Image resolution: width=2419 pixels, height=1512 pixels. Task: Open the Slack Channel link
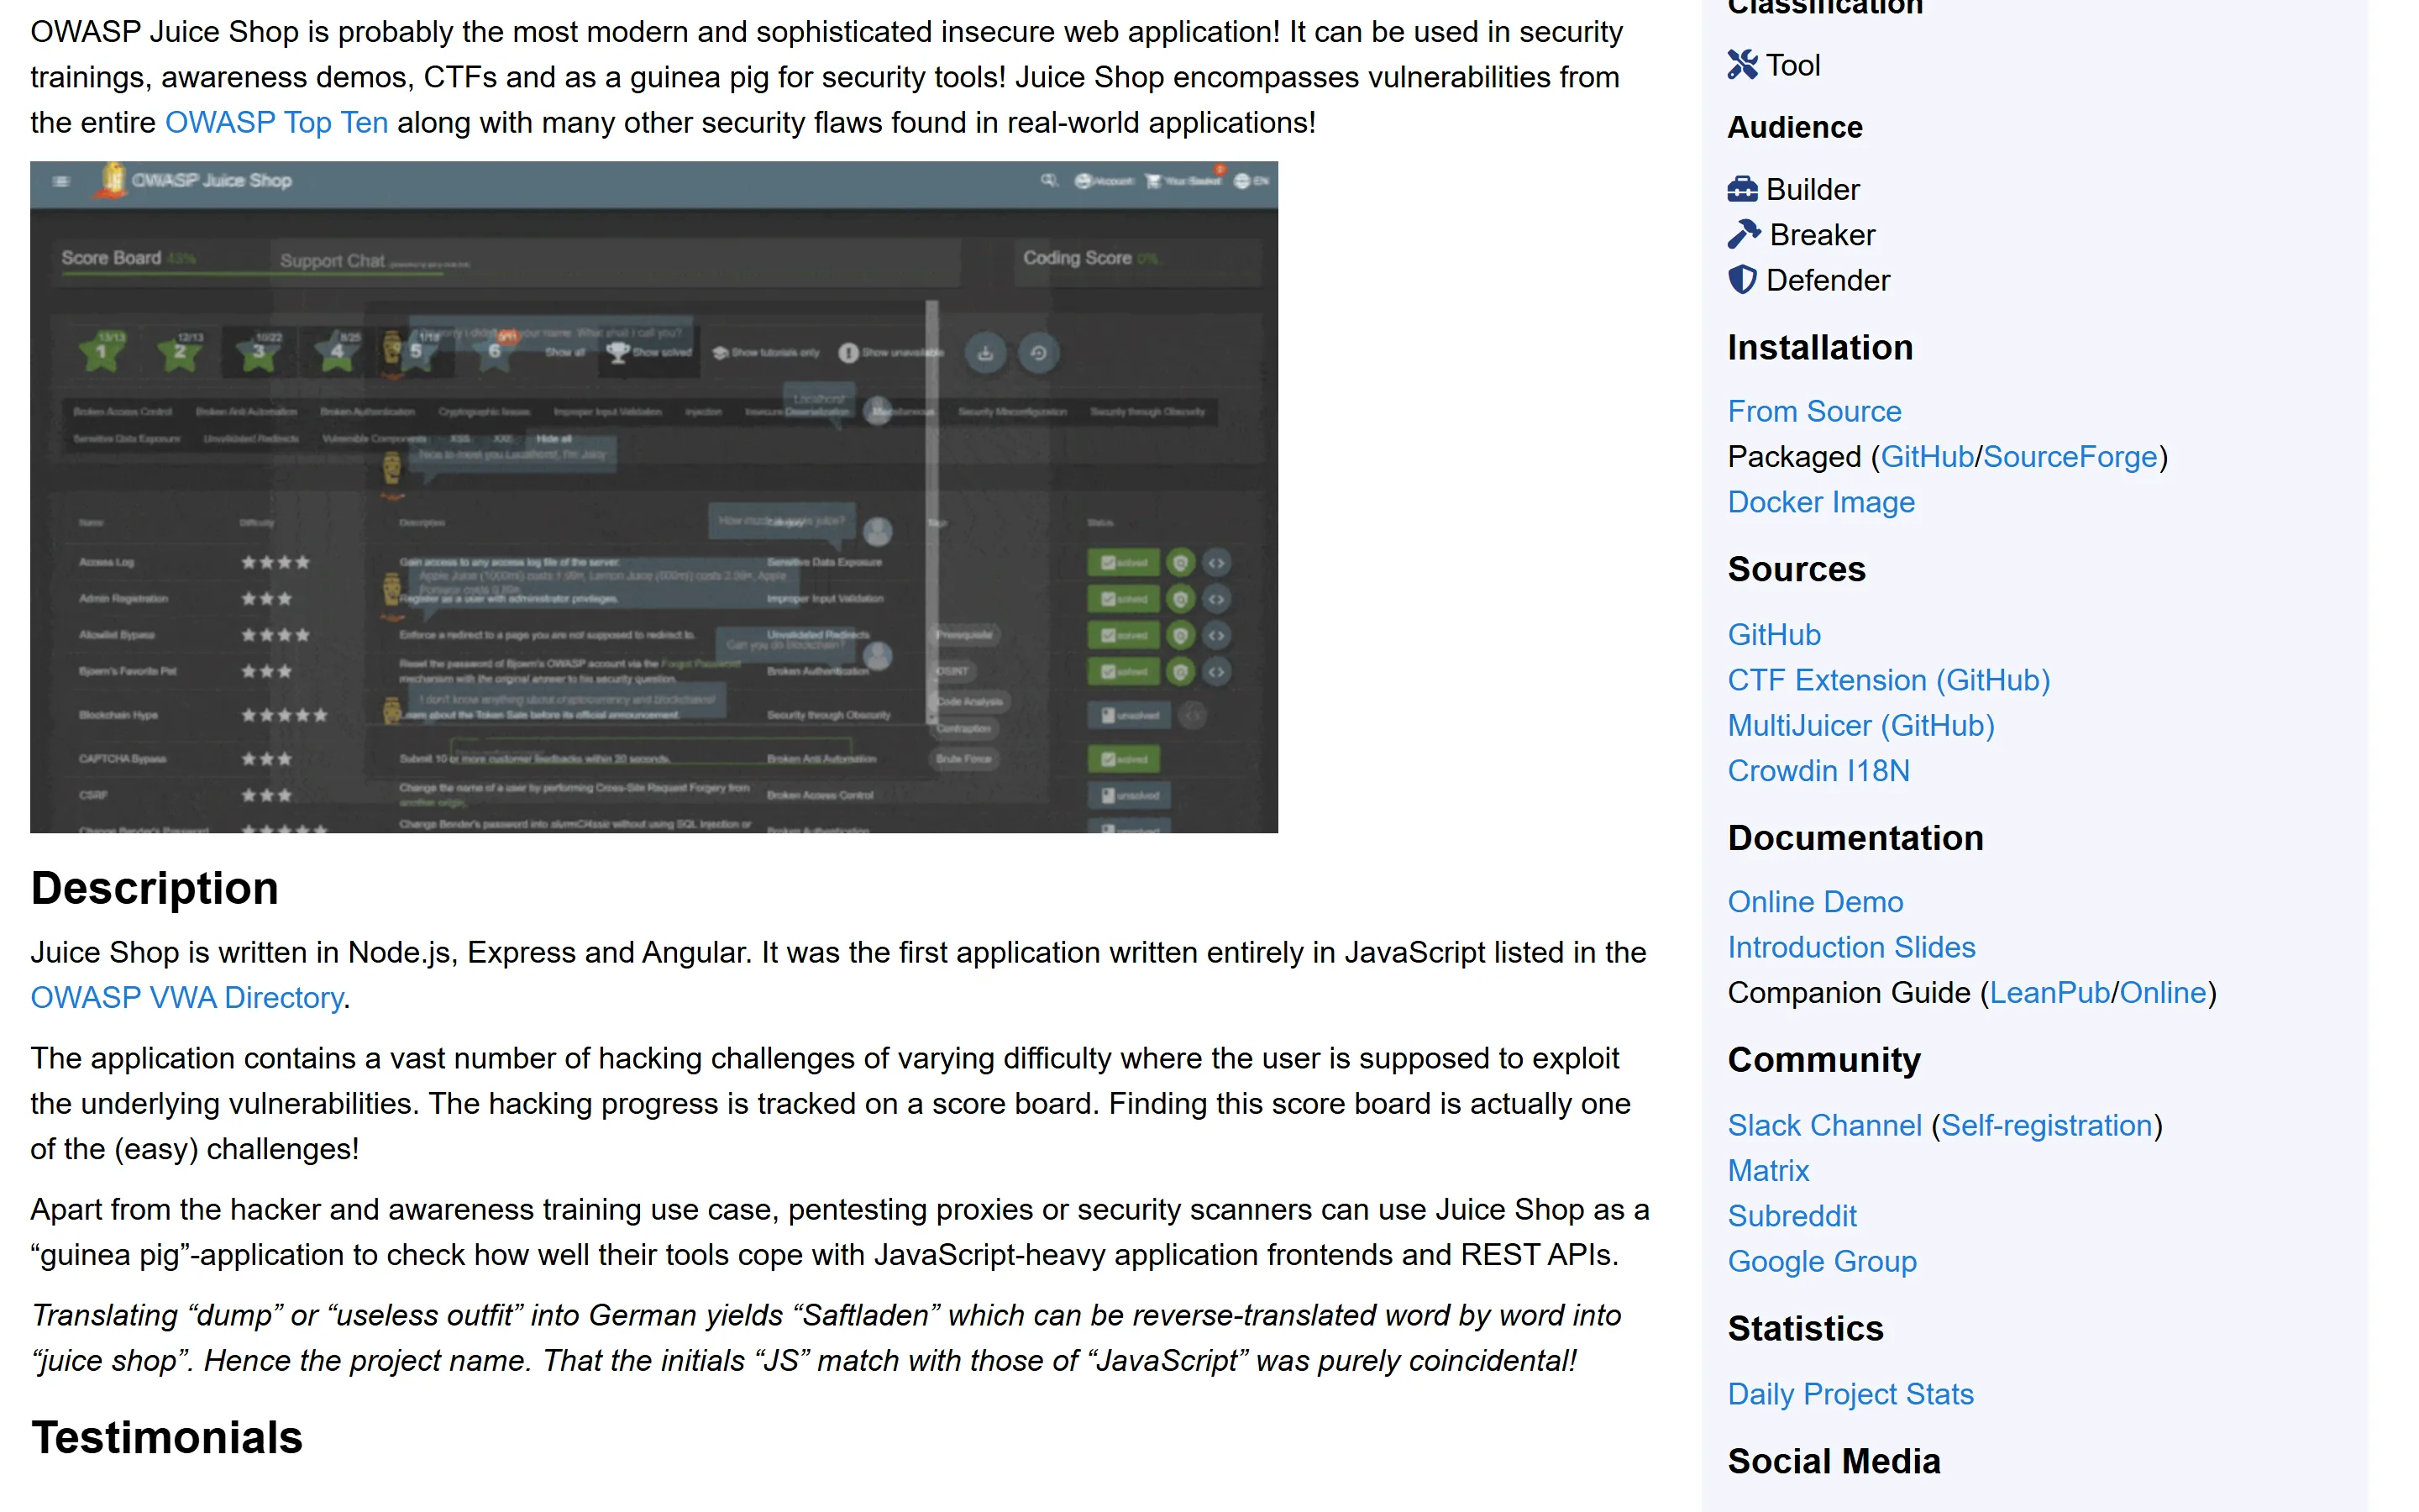click(1824, 1125)
